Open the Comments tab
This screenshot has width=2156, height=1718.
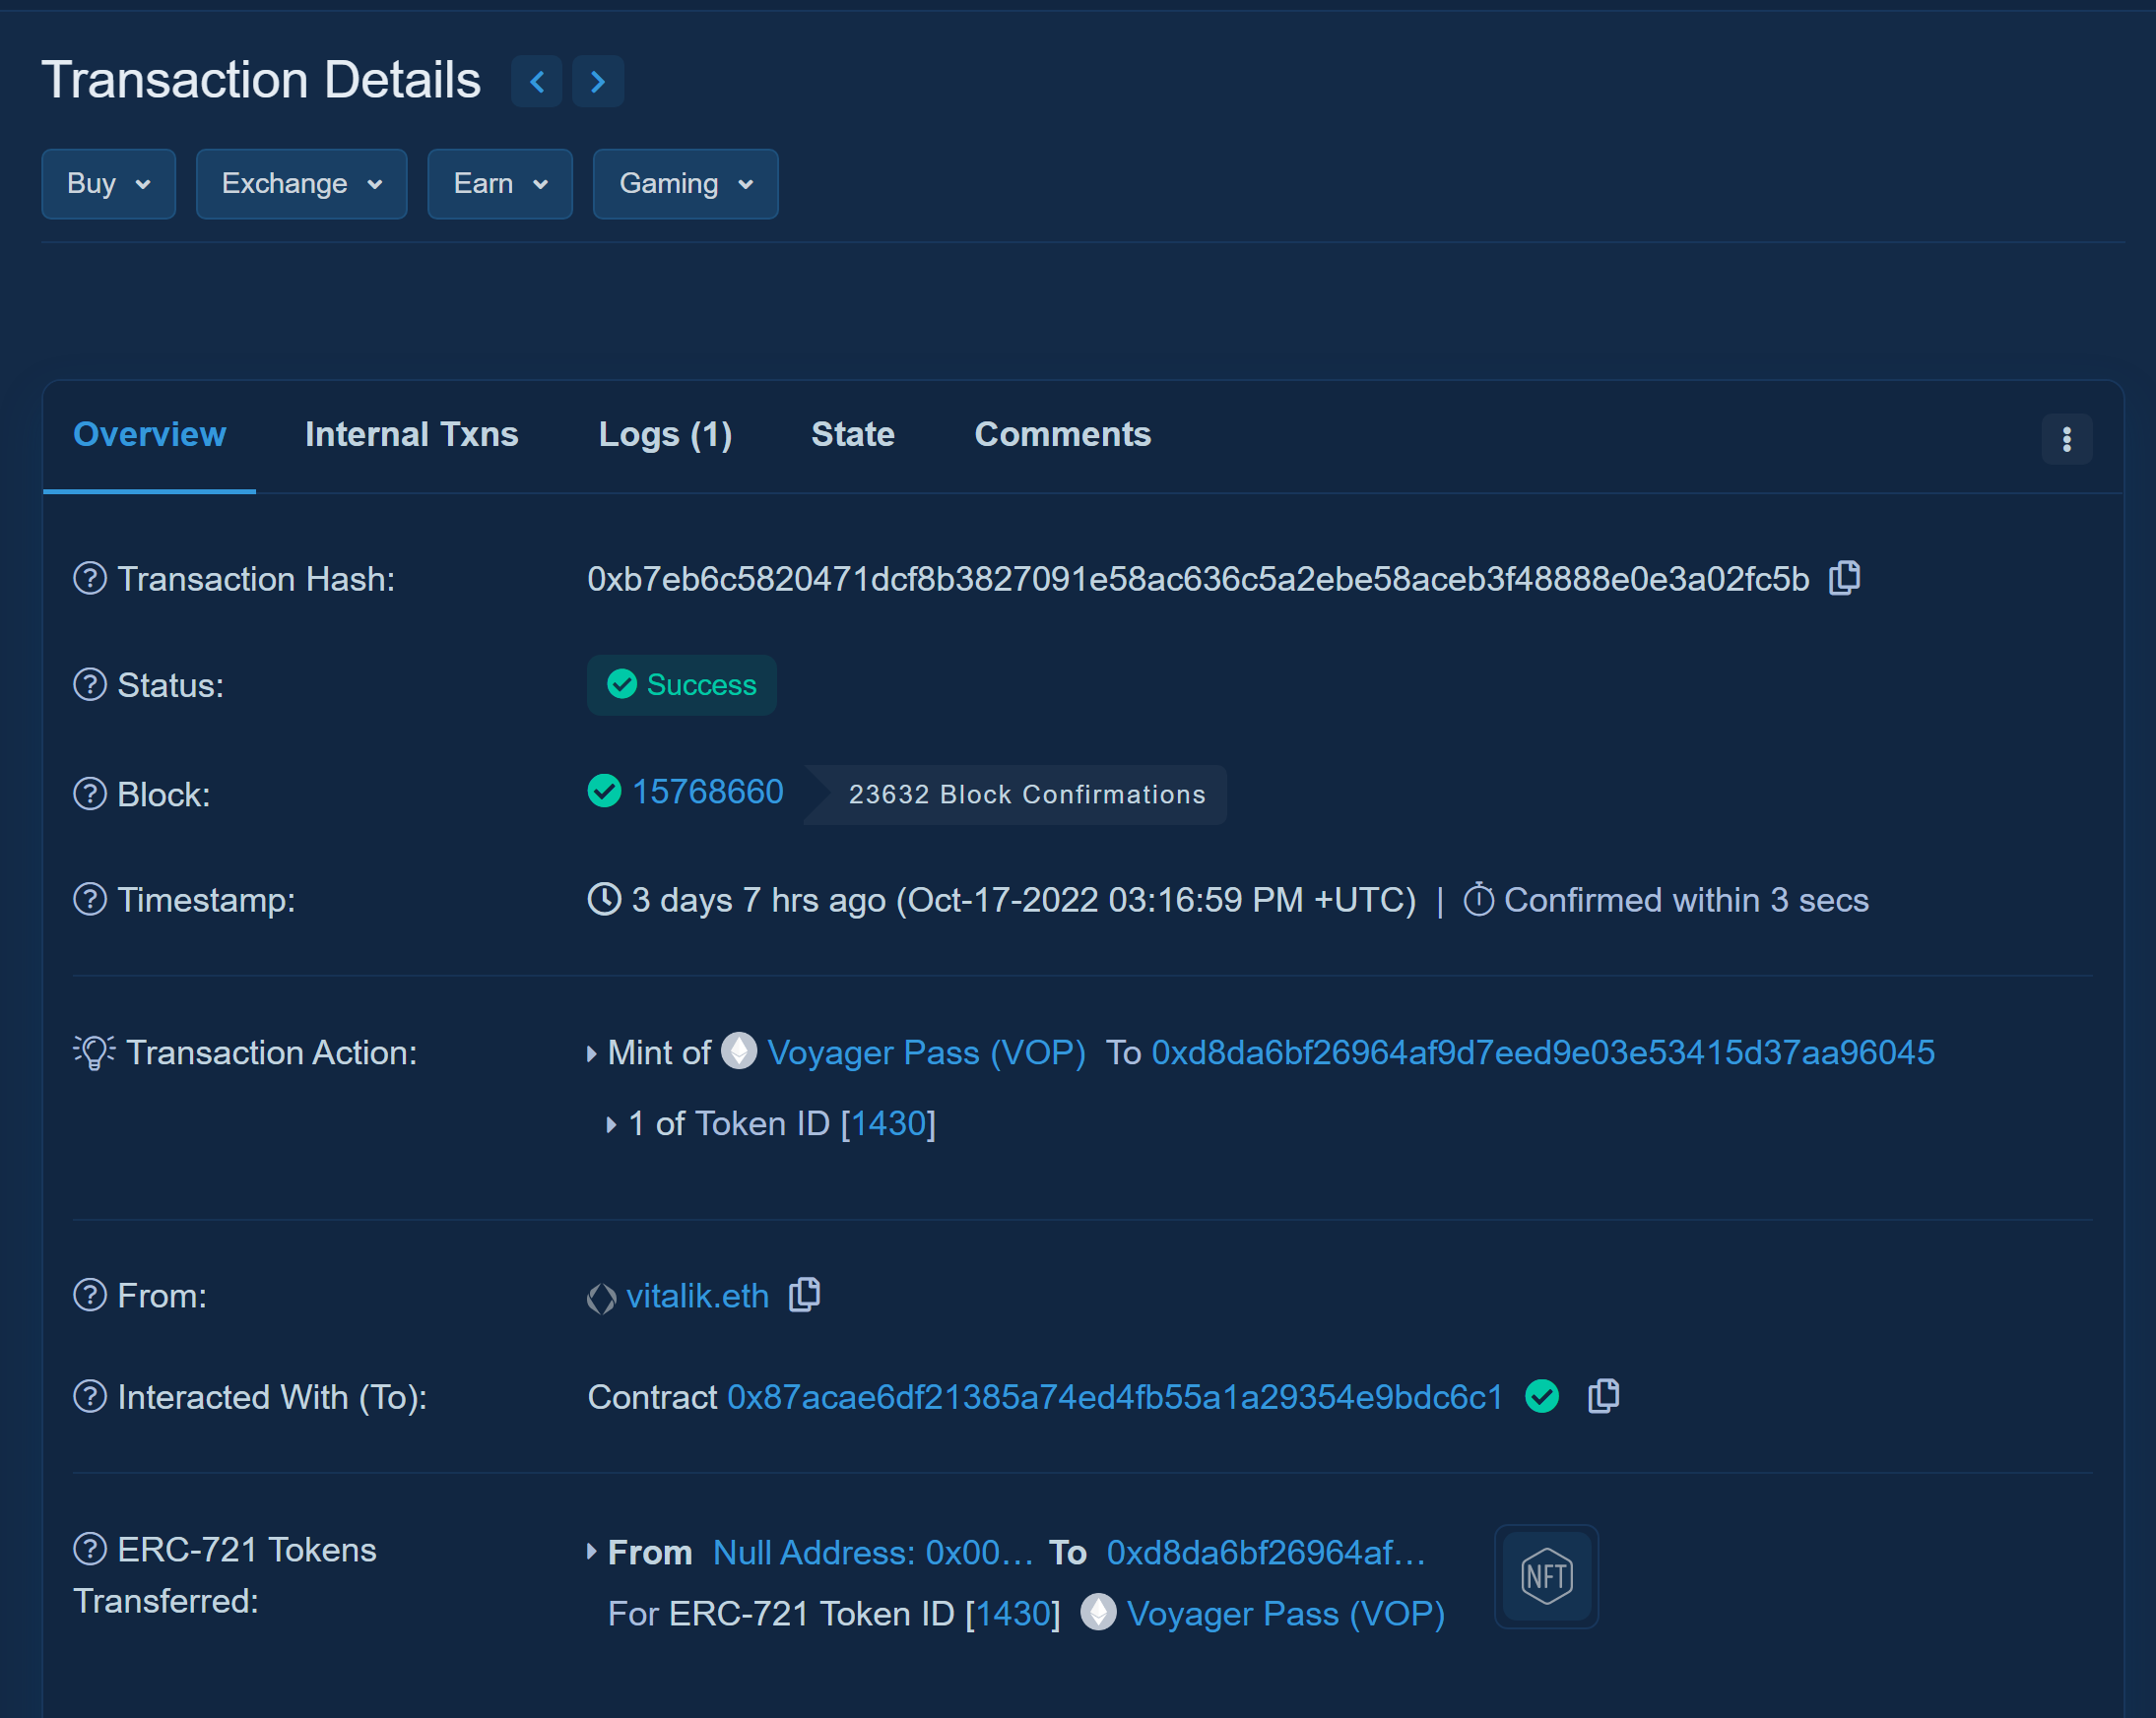(1062, 434)
